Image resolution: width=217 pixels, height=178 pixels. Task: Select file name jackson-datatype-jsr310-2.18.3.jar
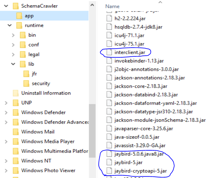coord(154,112)
